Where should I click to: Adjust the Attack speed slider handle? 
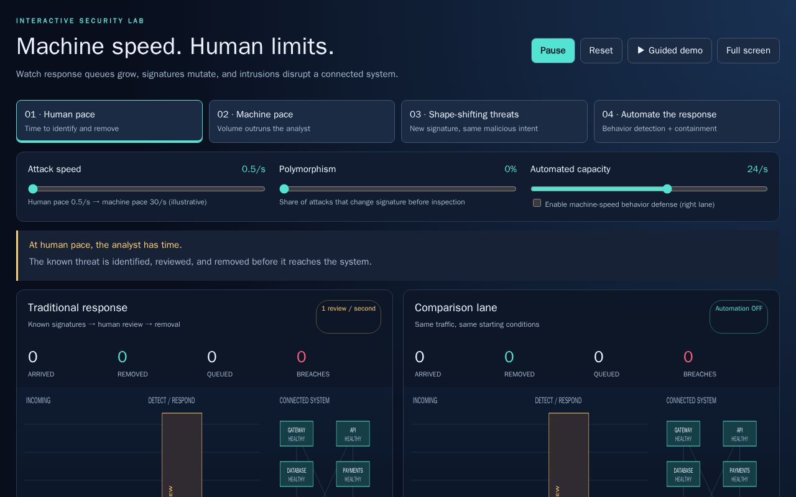coord(33,189)
